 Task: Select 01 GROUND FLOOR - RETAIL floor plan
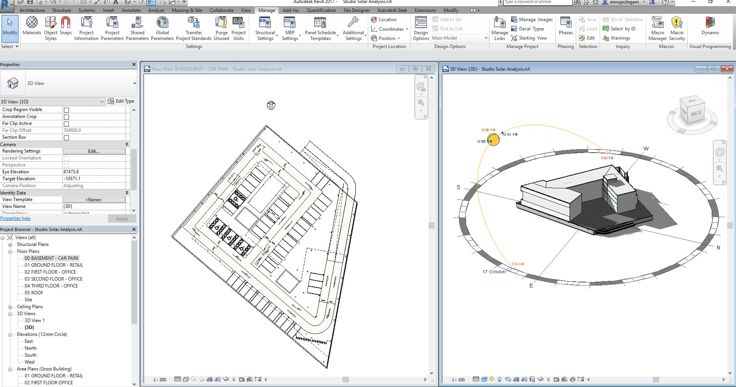(x=54, y=265)
